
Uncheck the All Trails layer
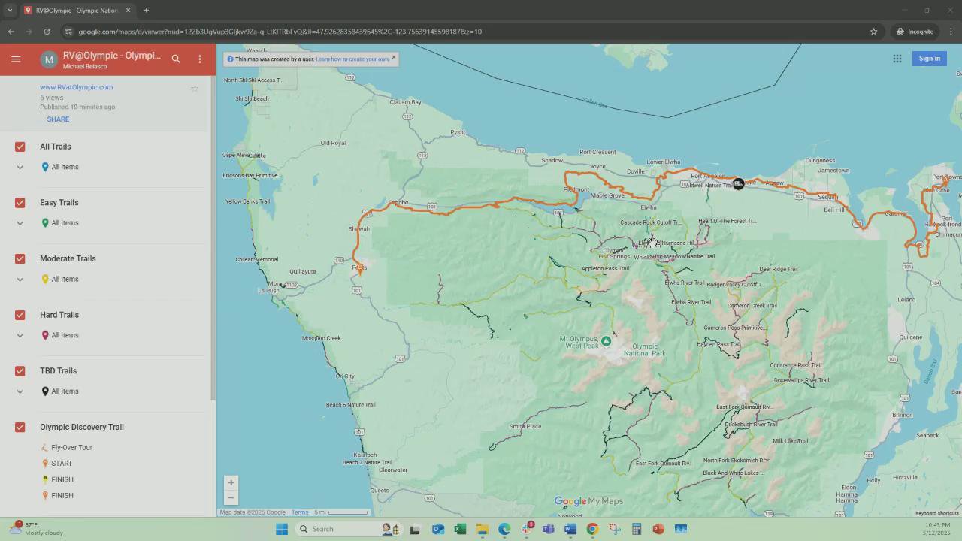pos(20,147)
